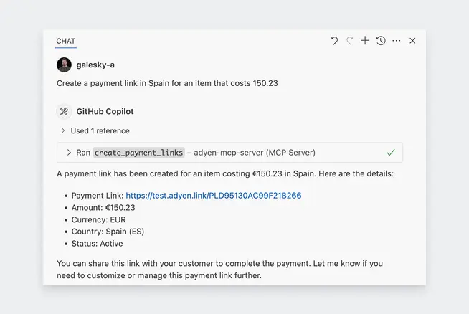Start a new chat with plus icon
This screenshot has height=314, width=469.
coord(365,40)
